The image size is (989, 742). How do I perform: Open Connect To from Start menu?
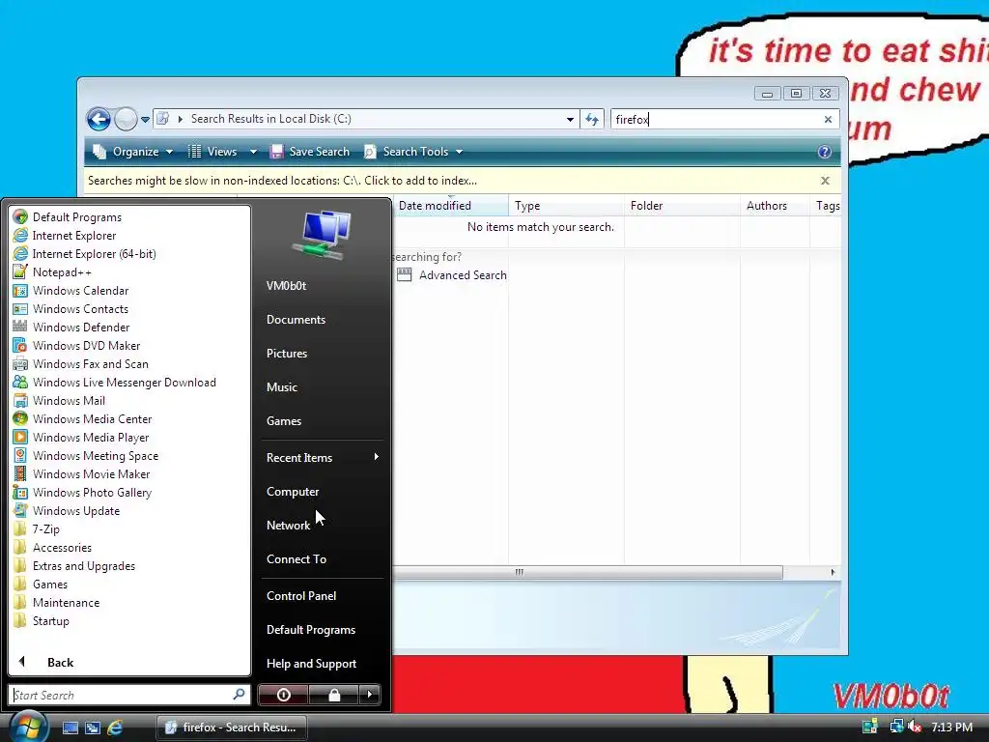coord(297,559)
